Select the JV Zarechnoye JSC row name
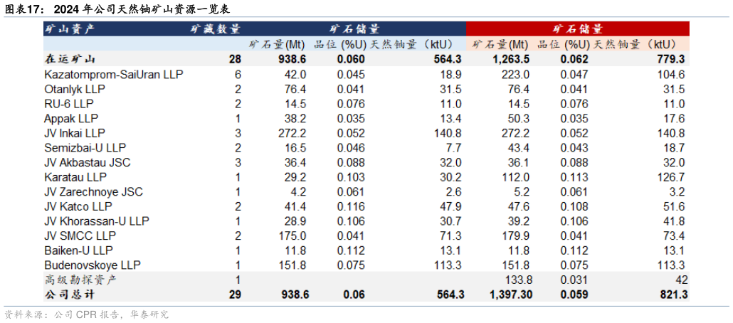 click(x=93, y=191)
